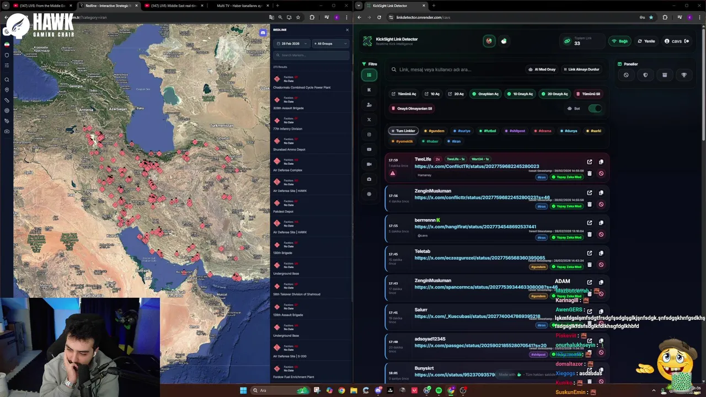Select the Kick 'K' filter icon
This screenshot has width=706, height=397.
(369, 90)
